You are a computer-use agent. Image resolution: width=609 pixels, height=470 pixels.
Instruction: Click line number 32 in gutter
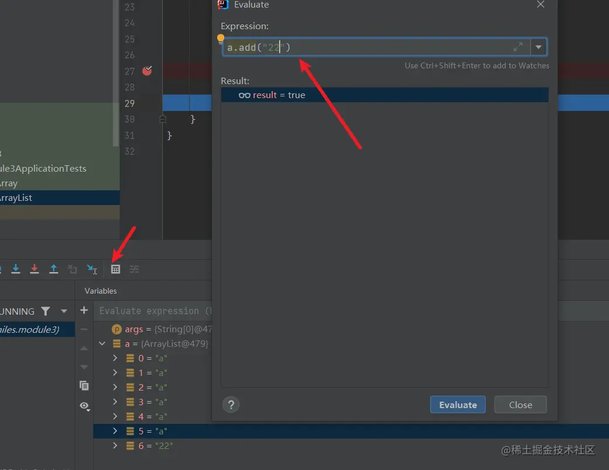[x=130, y=151]
